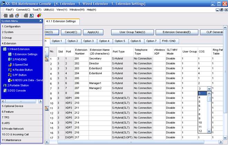Open help via the red puzzle question-mark icon
Screen dimensions: 228x145
pyautogui.click(x=39, y=16)
